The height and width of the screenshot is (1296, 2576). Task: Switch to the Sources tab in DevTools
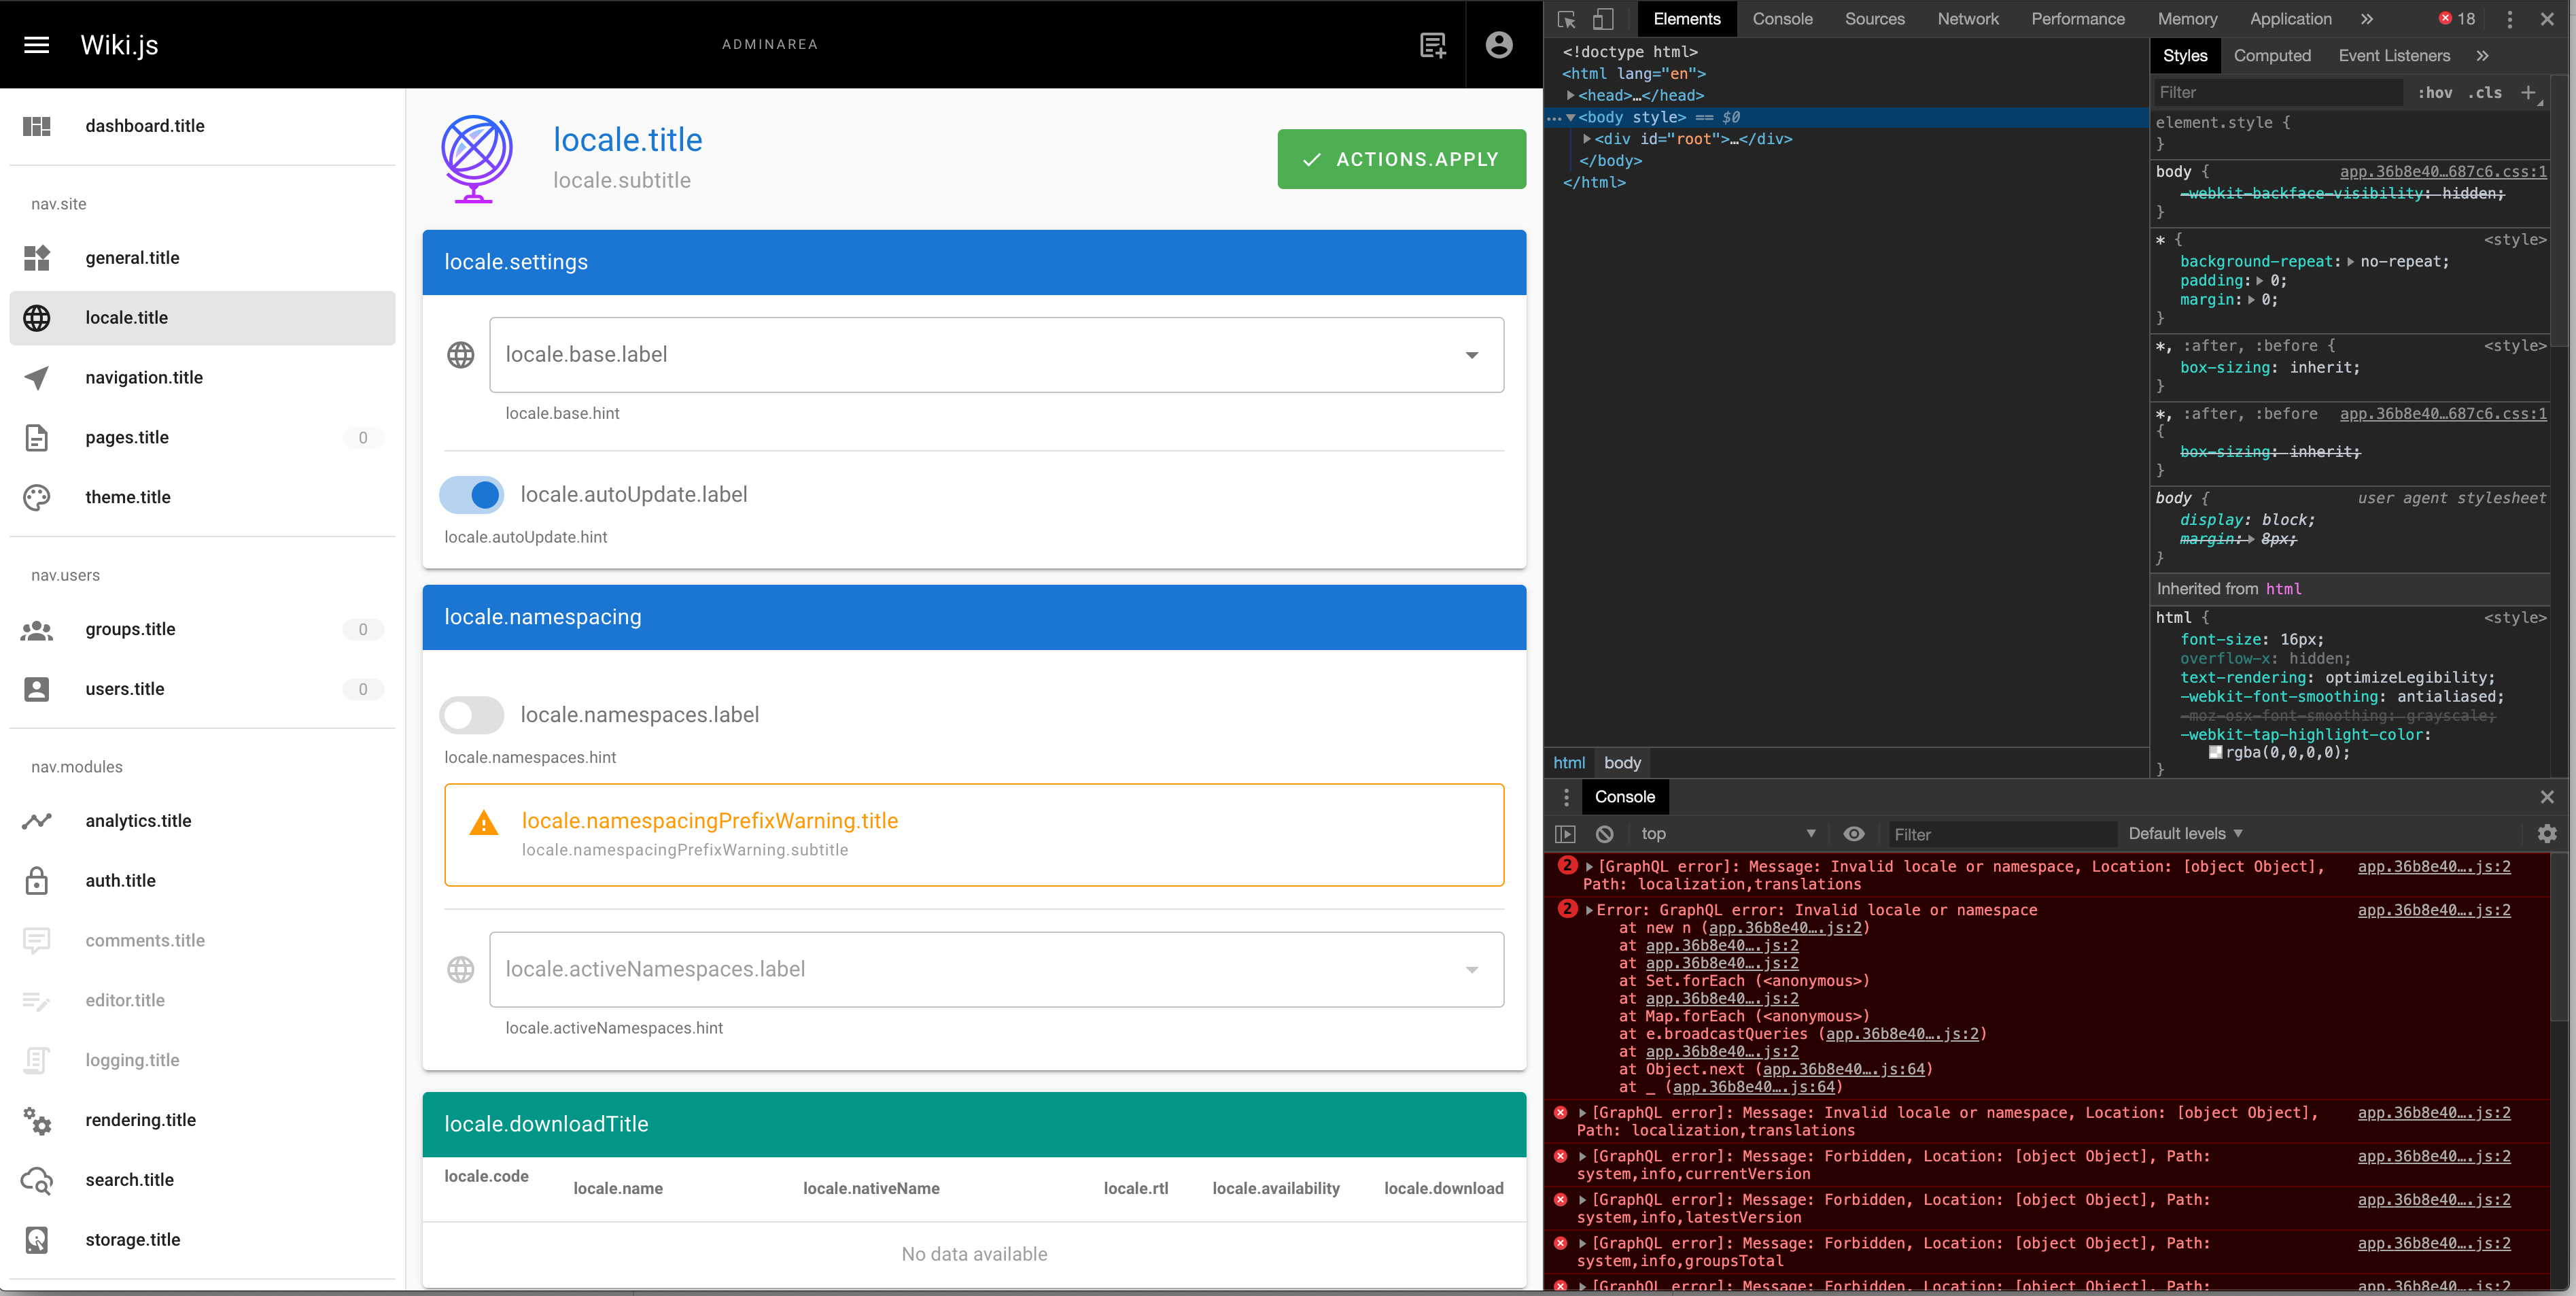tap(1875, 18)
